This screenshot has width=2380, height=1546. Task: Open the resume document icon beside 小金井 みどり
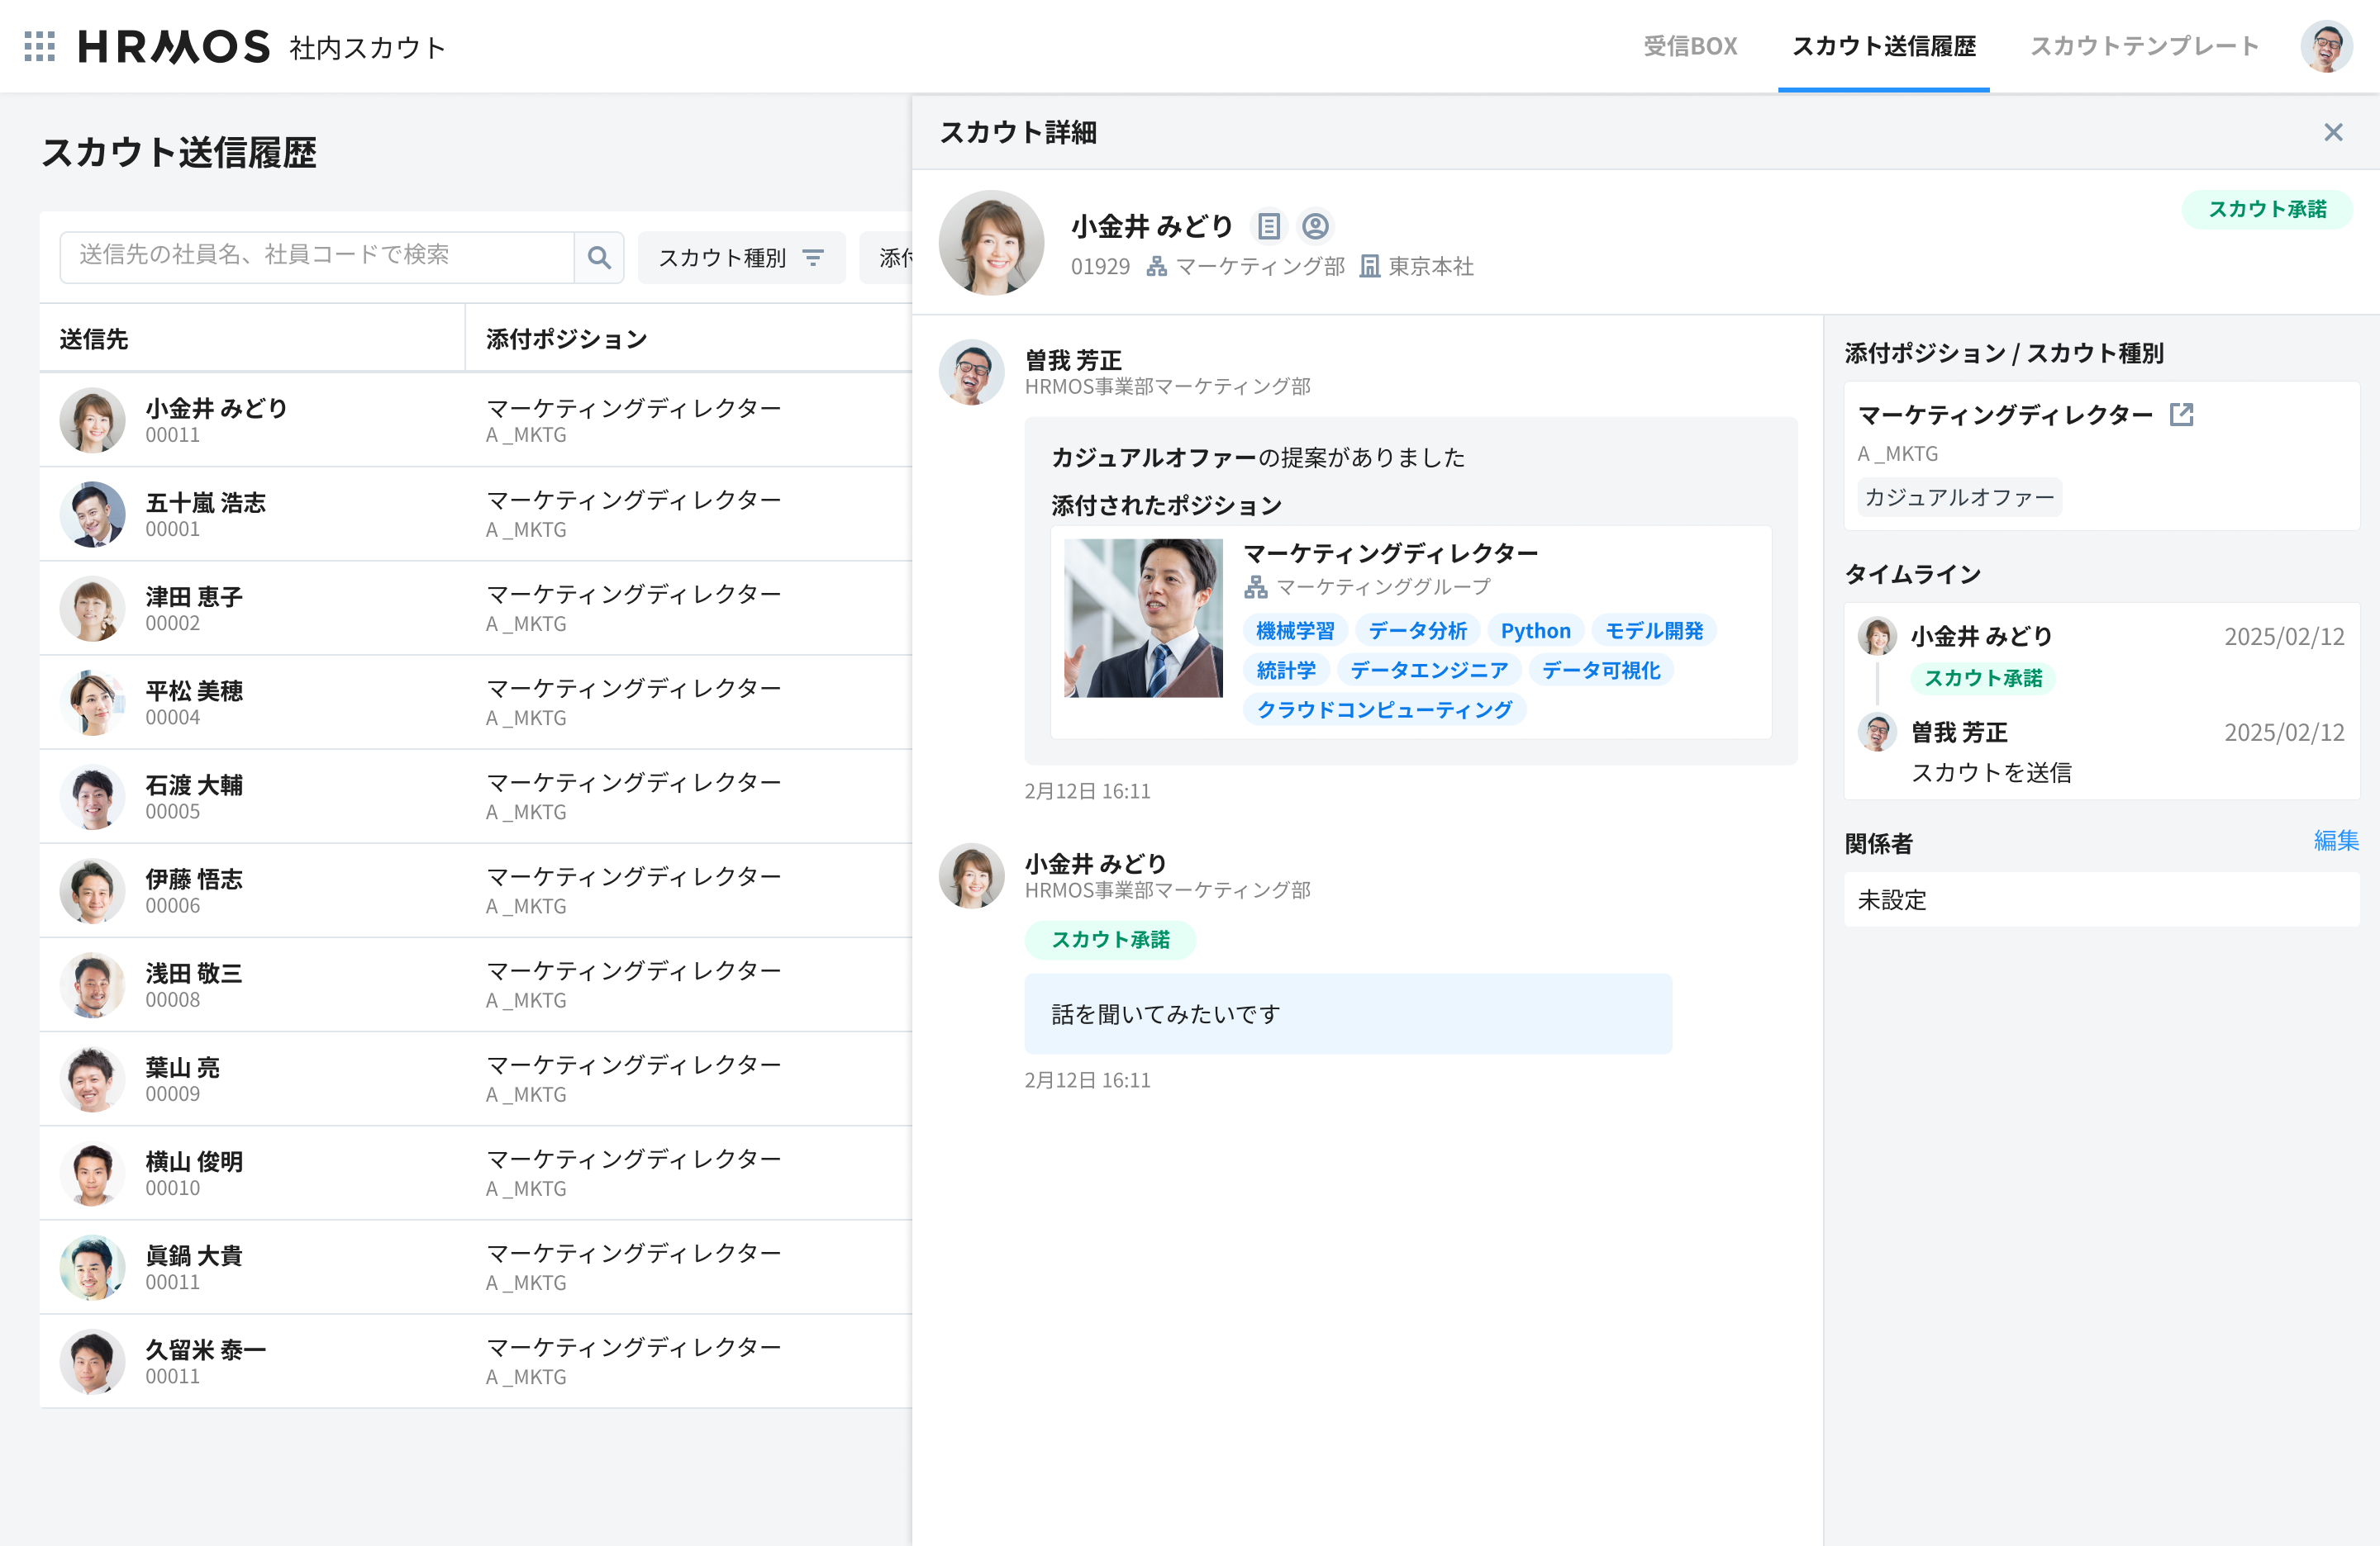tap(1268, 227)
